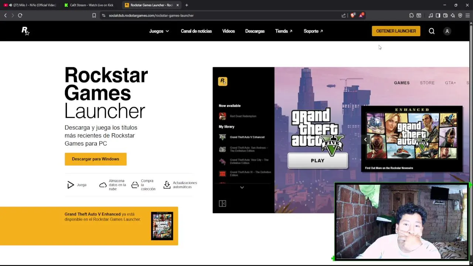
Task: Click the previous slide arrow on GTA banner
Action: pyautogui.click(x=365, y=139)
